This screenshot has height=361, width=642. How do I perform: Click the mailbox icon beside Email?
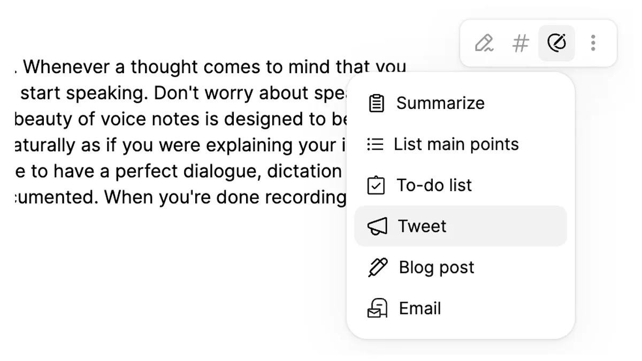click(377, 308)
